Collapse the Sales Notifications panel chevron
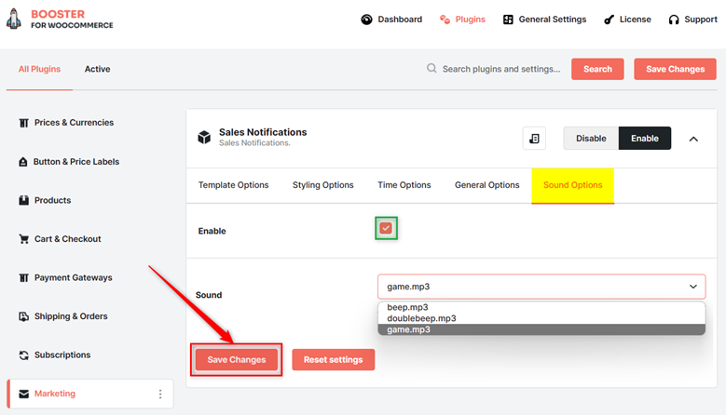This screenshot has width=726, height=415. pos(693,139)
